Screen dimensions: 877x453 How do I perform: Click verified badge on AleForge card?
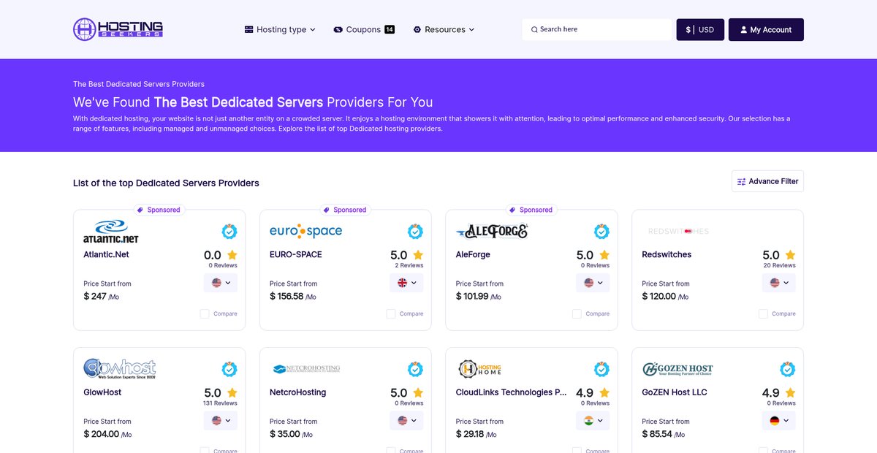click(x=601, y=232)
